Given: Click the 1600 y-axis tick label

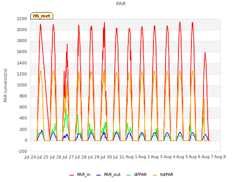Looking at the screenshot, I should [22, 52].
